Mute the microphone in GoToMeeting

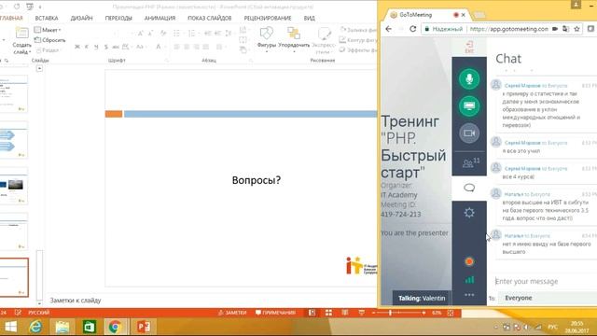[469, 78]
